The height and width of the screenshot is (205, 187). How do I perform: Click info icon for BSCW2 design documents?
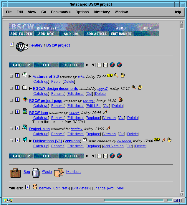pyautogui.click(x=17, y=87)
